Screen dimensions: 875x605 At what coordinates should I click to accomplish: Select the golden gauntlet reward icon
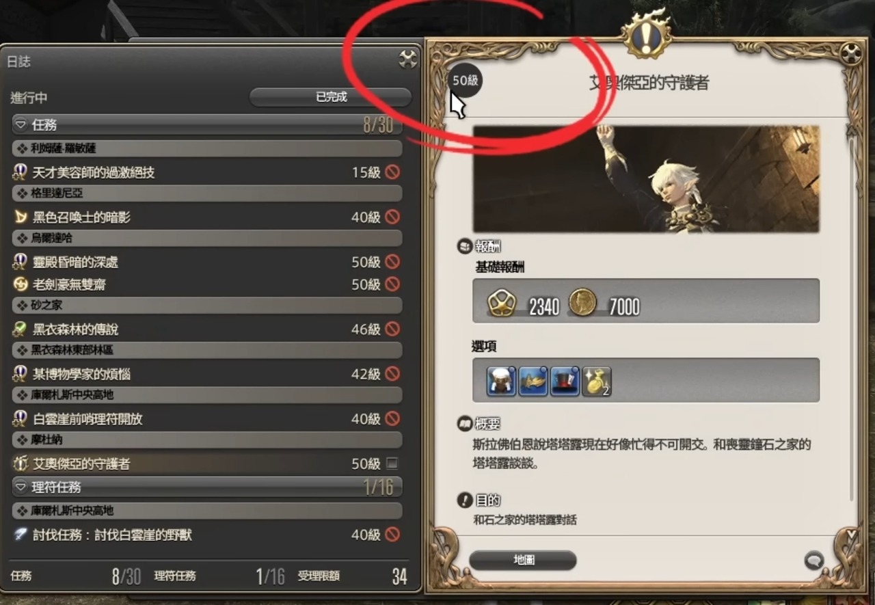533,381
